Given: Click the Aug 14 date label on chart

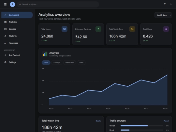Looking at the screenshot, I should click(x=89, y=109).
